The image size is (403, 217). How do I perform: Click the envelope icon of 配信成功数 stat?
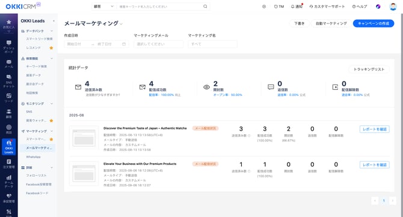(x=143, y=87)
